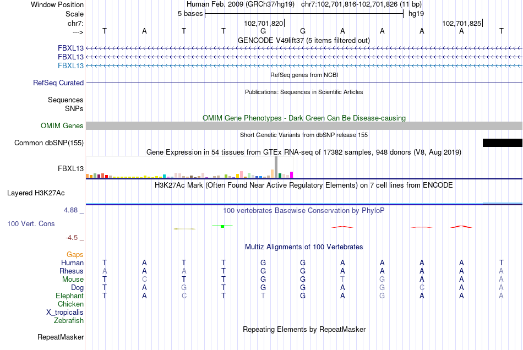Click the orange Gaps label
This screenshot has height=350, width=523.
[75, 255]
